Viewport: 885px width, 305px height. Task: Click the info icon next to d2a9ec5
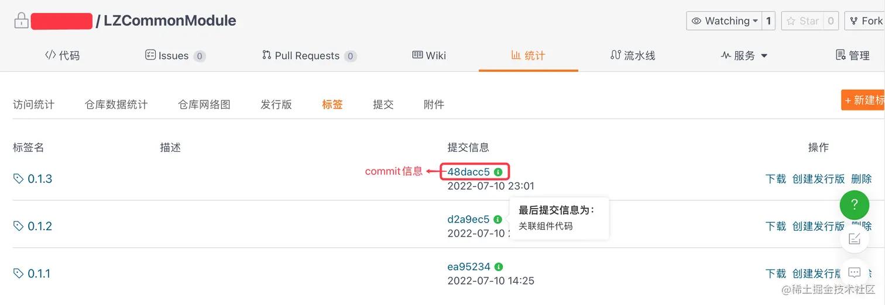498,220
